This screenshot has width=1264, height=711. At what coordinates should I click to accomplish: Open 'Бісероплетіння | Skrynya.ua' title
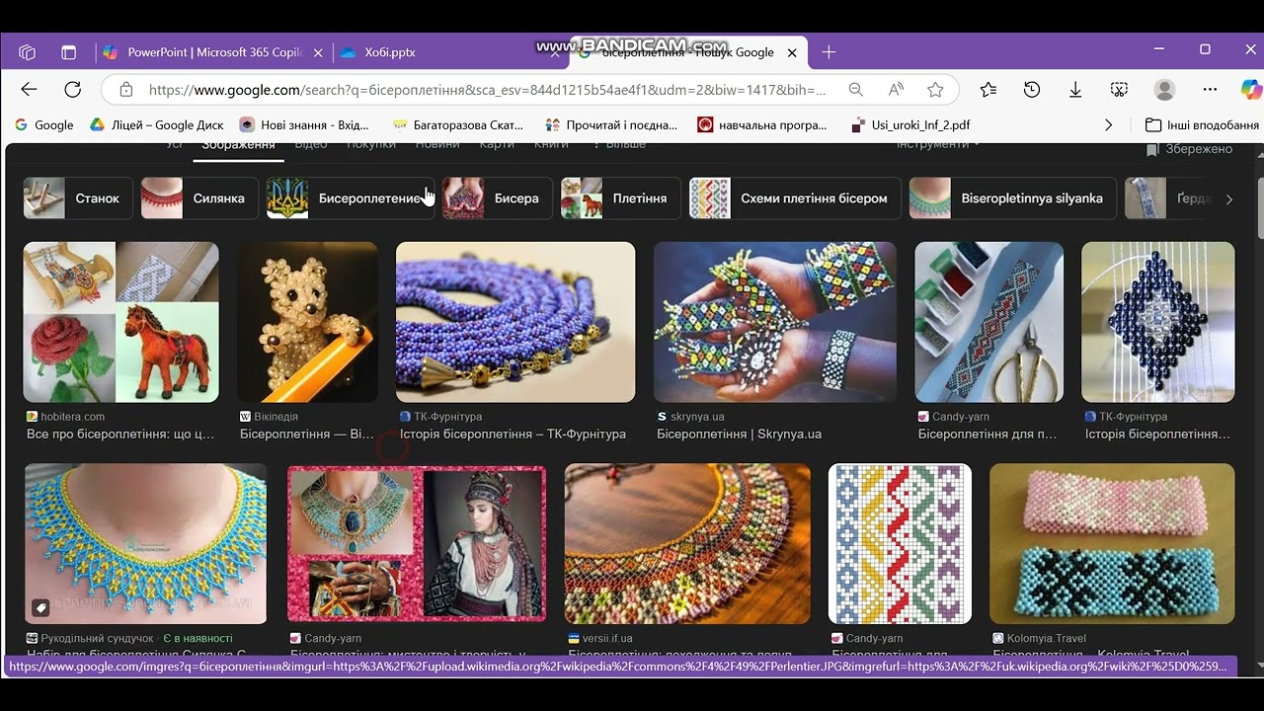coord(740,434)
